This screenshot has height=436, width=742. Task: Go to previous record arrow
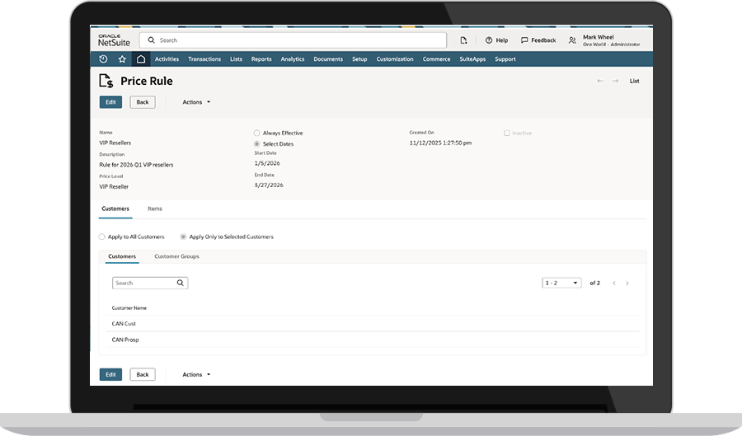[600, 81]
